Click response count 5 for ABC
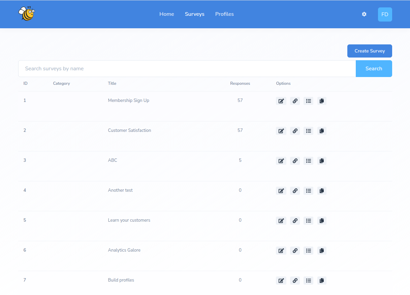This screenshot has width=410, height=295. click(x=240, y=160)
